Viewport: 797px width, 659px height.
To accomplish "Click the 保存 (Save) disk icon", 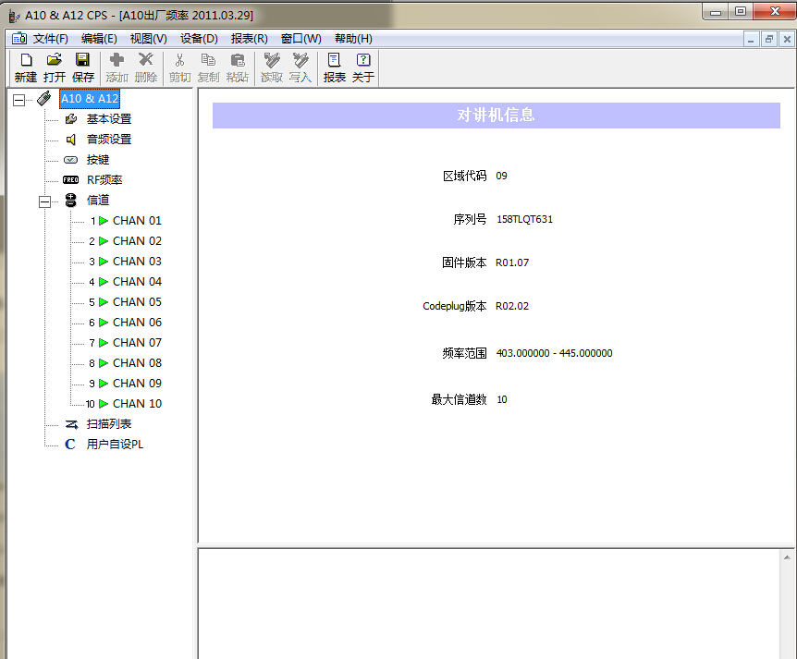I will 83,60.
